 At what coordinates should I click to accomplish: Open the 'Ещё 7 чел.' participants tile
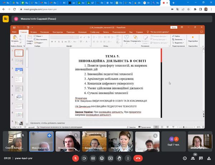(x=174, y=141)
